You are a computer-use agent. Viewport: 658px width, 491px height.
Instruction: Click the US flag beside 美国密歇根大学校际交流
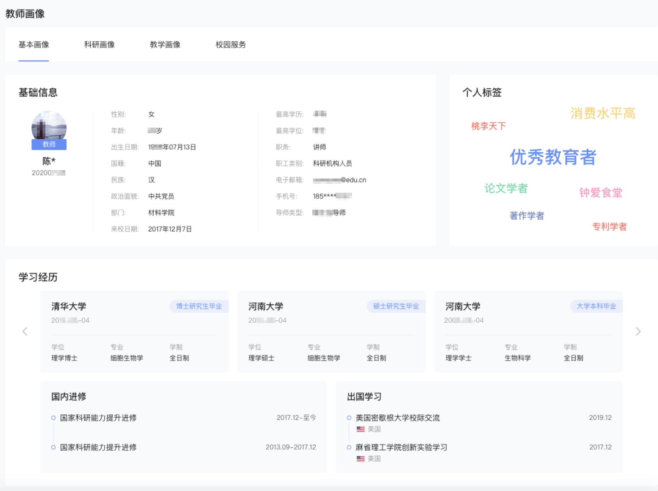[360, 429]
